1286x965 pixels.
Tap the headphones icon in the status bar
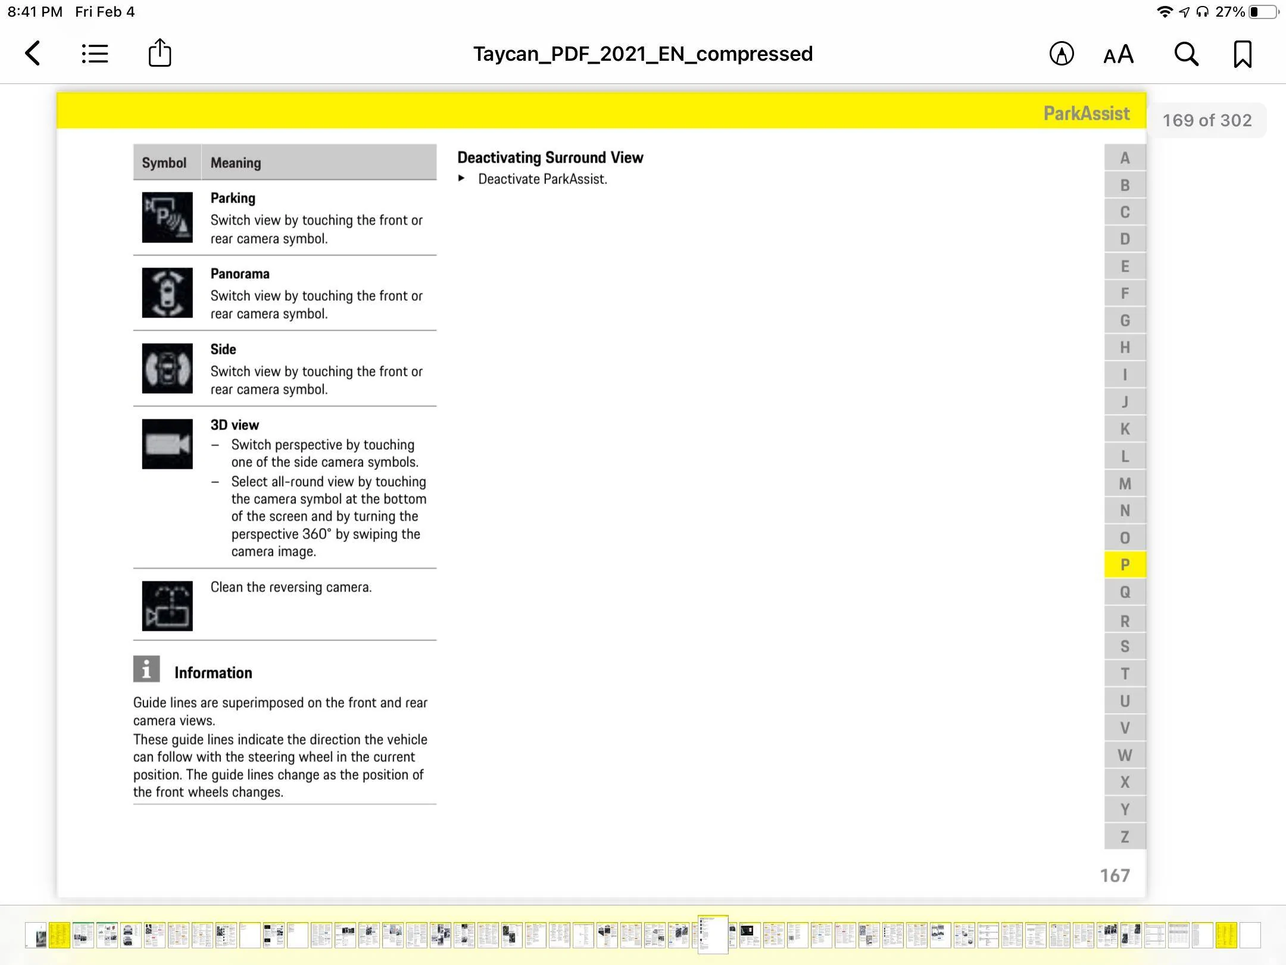[x=1203, y=12]
